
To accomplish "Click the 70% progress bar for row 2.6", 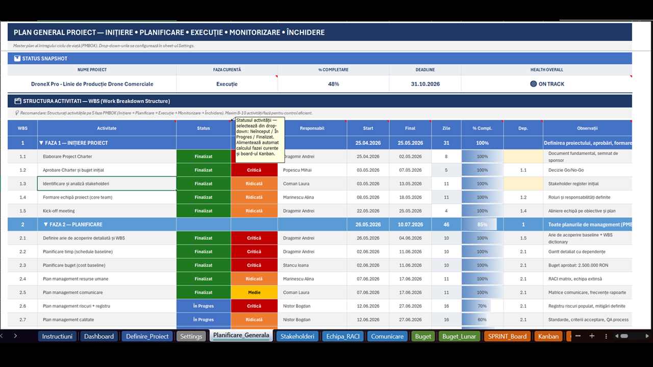I will pos(482,306).
